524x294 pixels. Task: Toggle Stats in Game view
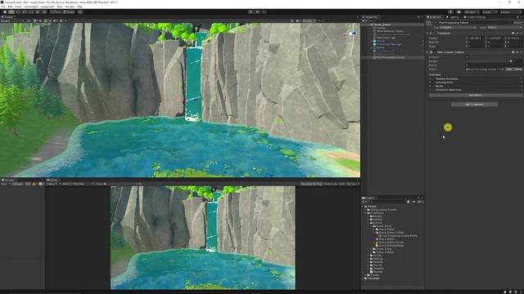tap(342, 184)
